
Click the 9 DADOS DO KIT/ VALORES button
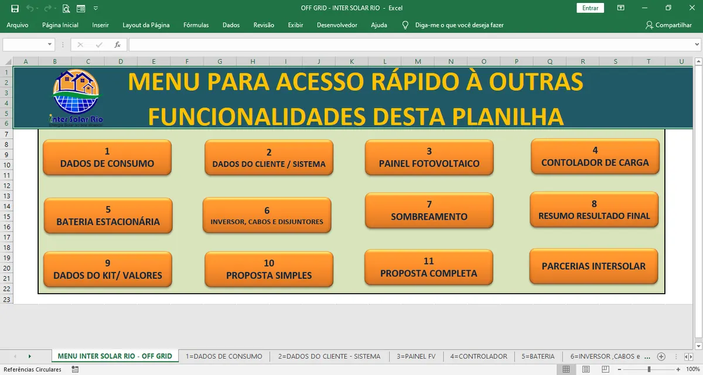click(x=108, y=270)
